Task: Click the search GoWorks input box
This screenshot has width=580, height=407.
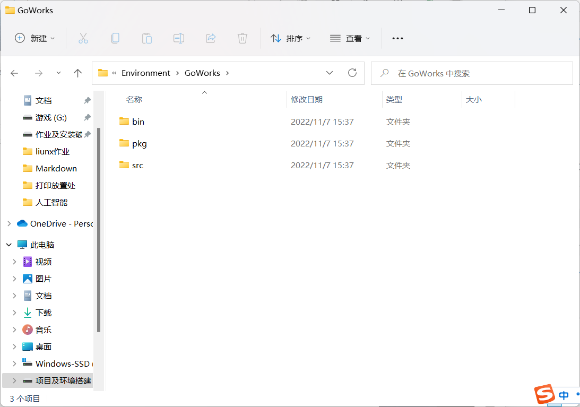Action: pos(478,73)
